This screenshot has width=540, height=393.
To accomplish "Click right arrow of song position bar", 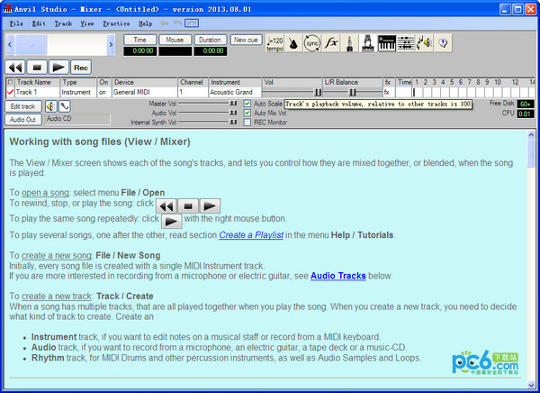I will pyautogui.click(x=111, y=44).
